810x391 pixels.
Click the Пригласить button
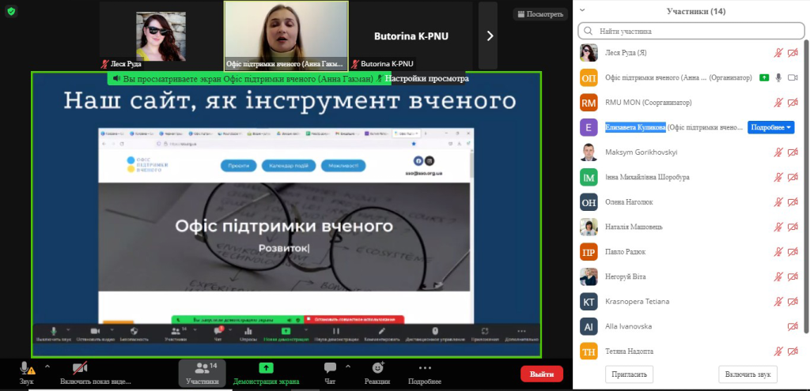pyautogui.click(x=629, y=374)
